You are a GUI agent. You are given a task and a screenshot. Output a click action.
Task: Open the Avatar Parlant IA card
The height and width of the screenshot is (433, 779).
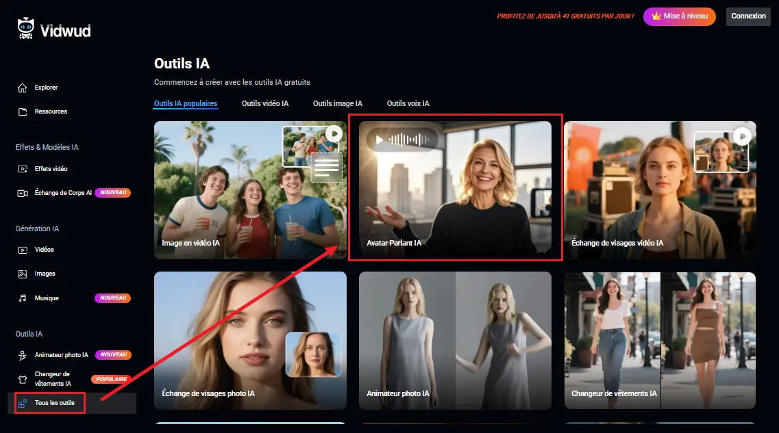455,190
